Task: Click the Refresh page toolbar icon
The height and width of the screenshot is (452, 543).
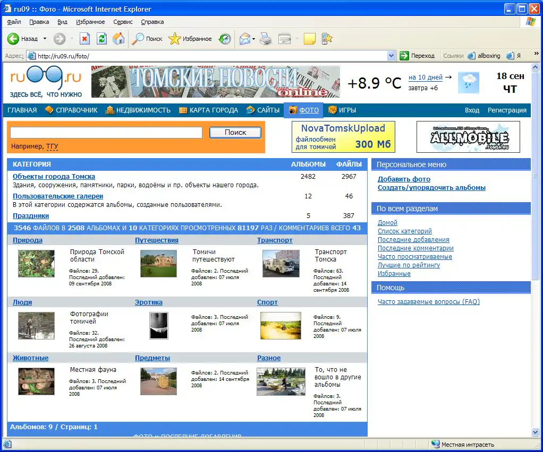Action: coord(101,39)
